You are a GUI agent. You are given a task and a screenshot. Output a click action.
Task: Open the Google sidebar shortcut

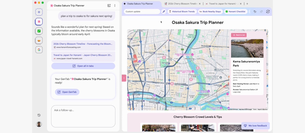coord(39,50)
